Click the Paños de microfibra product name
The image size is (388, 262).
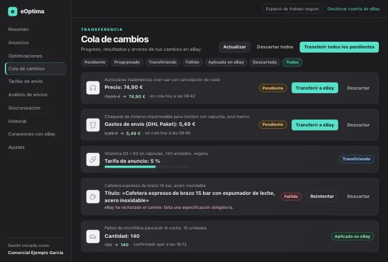tap(155, 228)
